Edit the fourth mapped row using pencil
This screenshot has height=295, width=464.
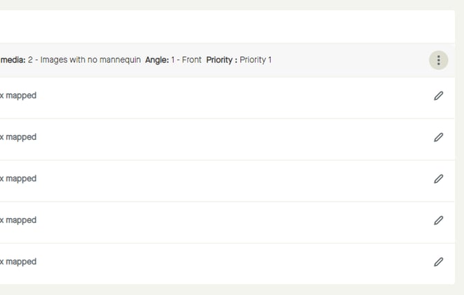point(438,220)
